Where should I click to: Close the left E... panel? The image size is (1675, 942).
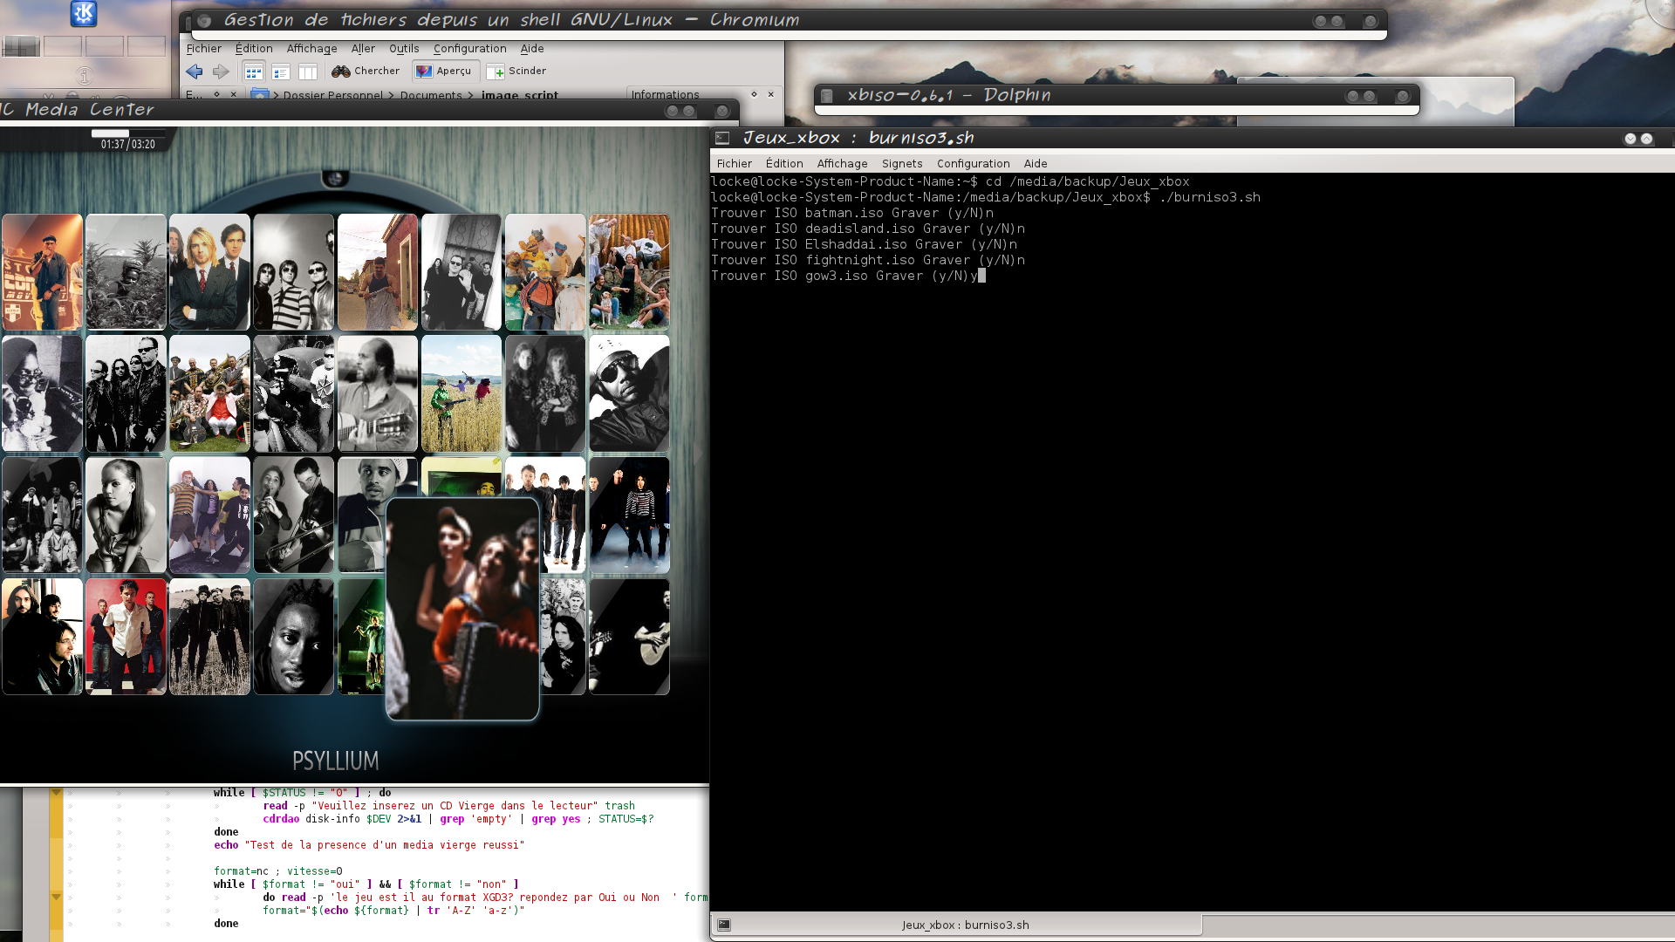click(x=233, y=94)
